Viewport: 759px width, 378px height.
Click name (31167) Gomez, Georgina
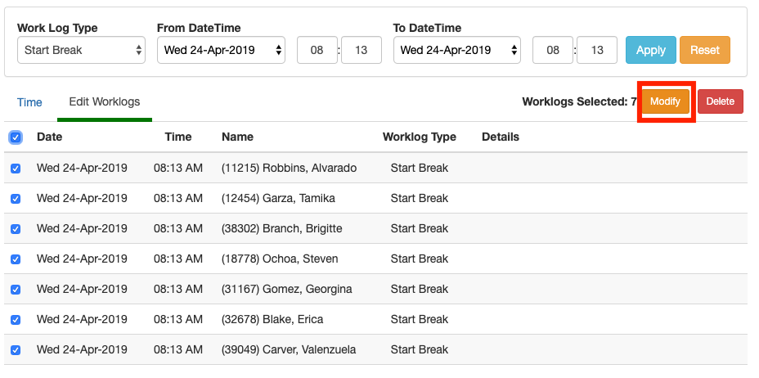coord(286,289)
